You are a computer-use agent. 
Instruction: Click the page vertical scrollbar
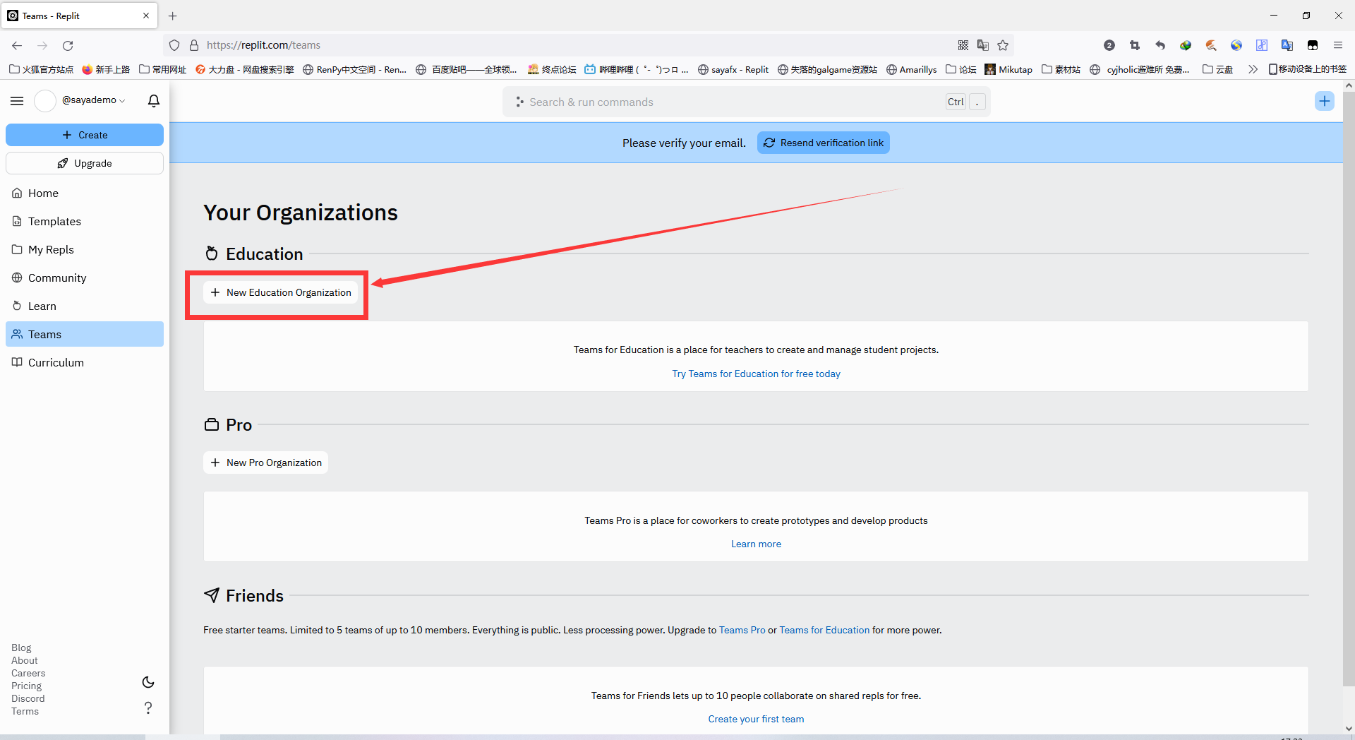(x=1349, y=388)
